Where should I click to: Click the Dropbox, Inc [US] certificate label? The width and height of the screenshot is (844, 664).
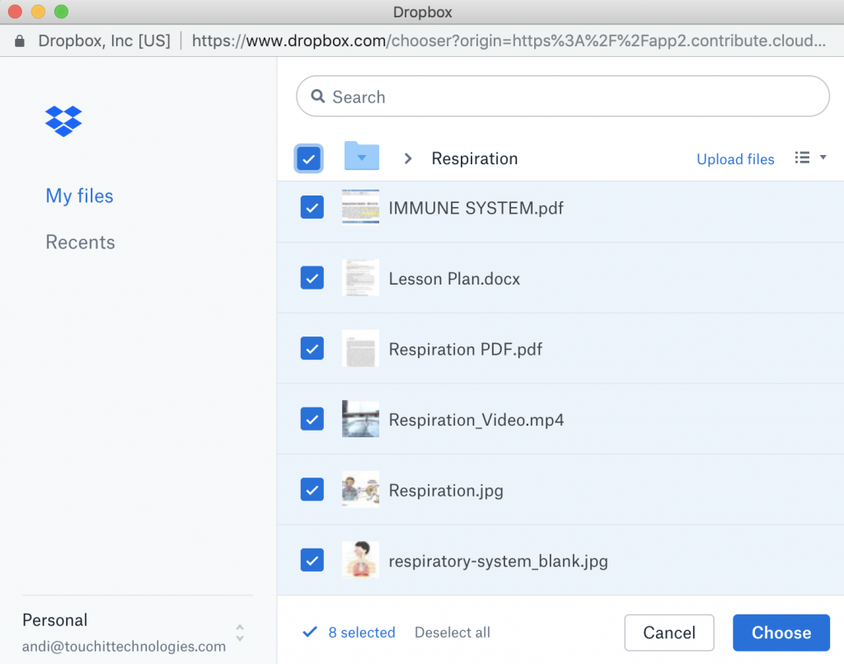click(x=105, y=41)
